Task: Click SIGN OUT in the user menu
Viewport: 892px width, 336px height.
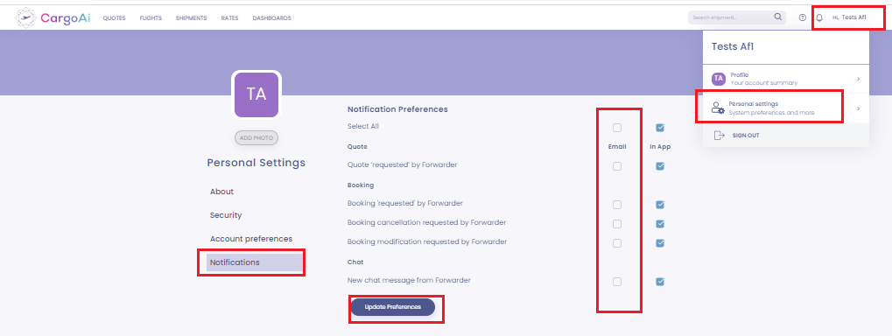Action: tap(746, 136)
